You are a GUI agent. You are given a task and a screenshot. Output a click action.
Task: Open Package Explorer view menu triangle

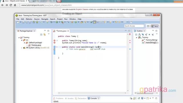coord(49,34)
